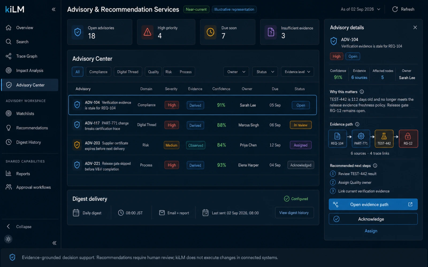This screenshot has height=267, width=428.
Task: Open the Reports bar chart icon
Action: pyautogui.click(x=9, y=174)
